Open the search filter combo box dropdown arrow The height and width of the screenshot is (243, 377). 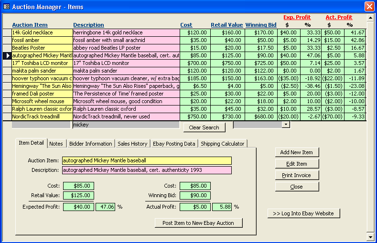point(286,125)
